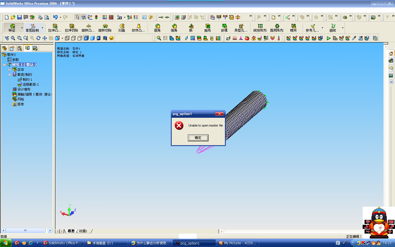Undo the last action

coord(55,17)
